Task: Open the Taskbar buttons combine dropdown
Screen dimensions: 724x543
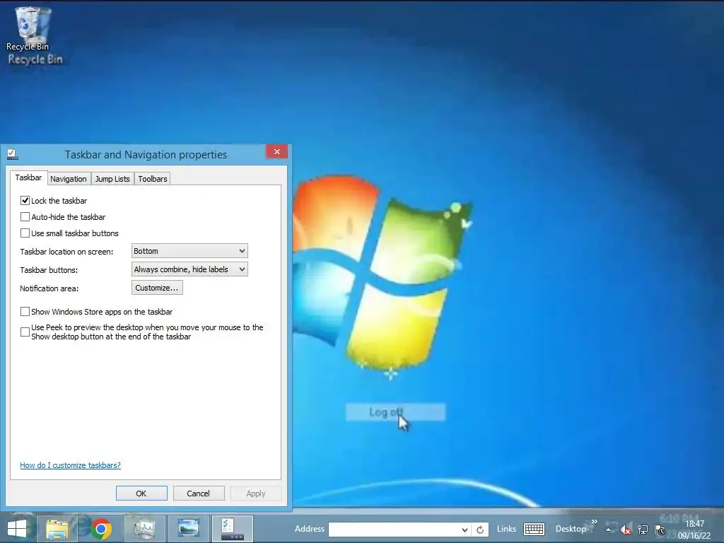Action: [x=189, y=269]
